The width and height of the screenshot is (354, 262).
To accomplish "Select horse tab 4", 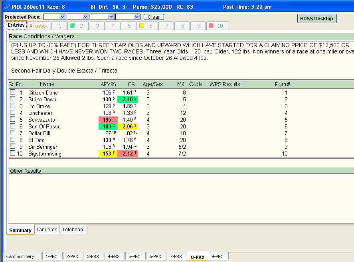I will pos(113,26).
